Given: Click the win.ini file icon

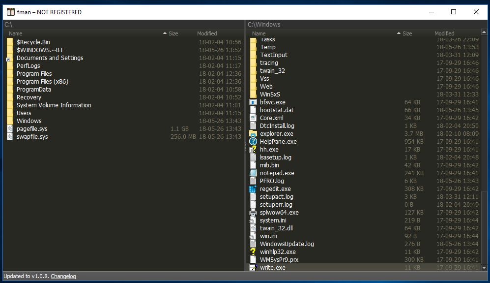Looking at the screenshot, I should [253, 236].
